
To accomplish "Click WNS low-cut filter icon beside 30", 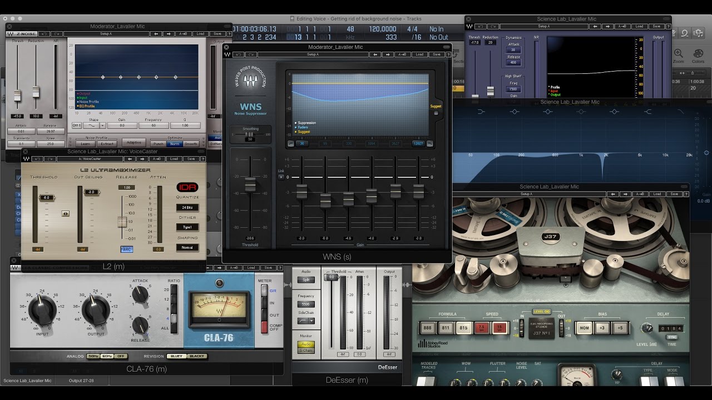I will click(x=291, y=143).
